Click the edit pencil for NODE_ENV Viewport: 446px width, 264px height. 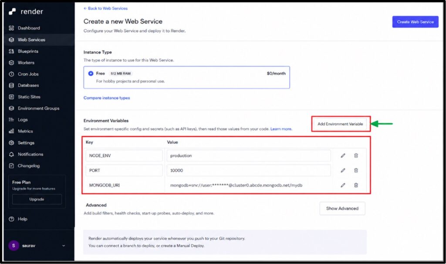343,156
